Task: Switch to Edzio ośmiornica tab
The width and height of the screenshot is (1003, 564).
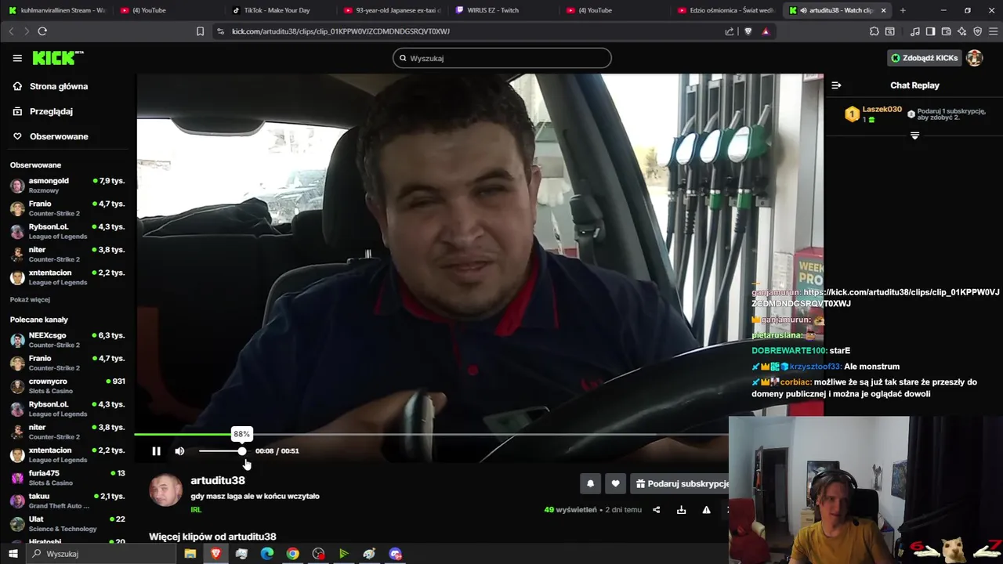Action: (725, 10)
